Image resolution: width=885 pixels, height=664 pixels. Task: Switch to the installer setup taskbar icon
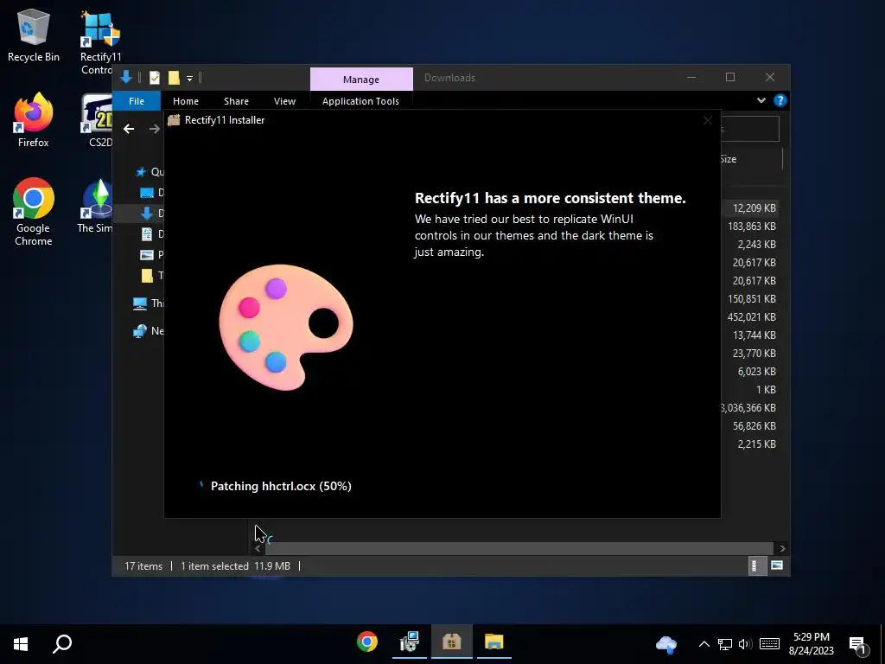pyautogui.click(x=409, y=642)
